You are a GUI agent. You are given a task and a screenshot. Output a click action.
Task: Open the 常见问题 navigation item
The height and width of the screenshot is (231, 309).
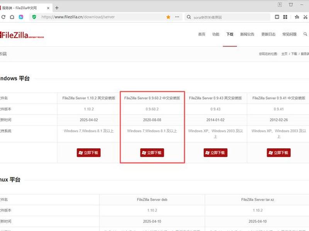coord(289,34)
